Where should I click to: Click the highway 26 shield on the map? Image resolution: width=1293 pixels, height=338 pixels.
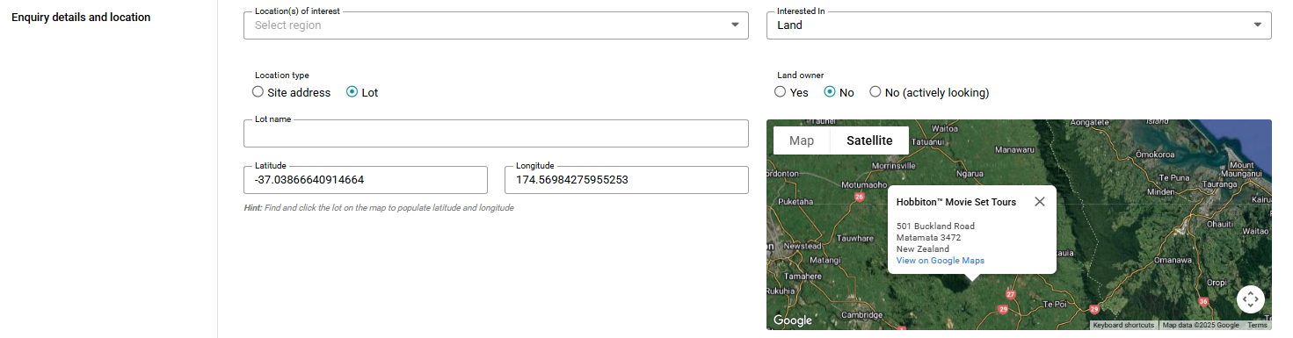(x=859, y=197)
